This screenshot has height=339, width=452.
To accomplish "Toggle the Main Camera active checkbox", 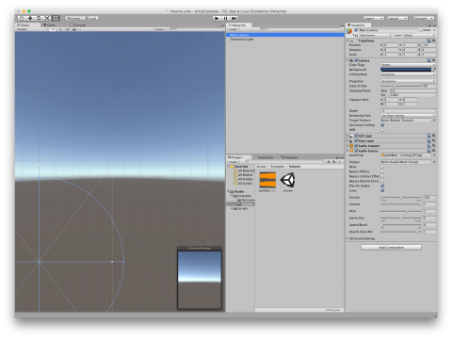I will pos(356,30).
